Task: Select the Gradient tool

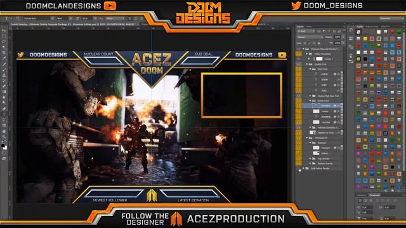Action: click(4, 92)
